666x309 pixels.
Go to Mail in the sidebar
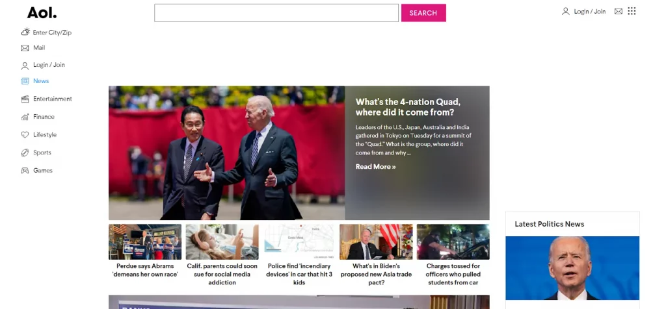39,47
